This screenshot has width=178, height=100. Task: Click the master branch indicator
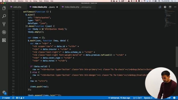click(6, 98)
